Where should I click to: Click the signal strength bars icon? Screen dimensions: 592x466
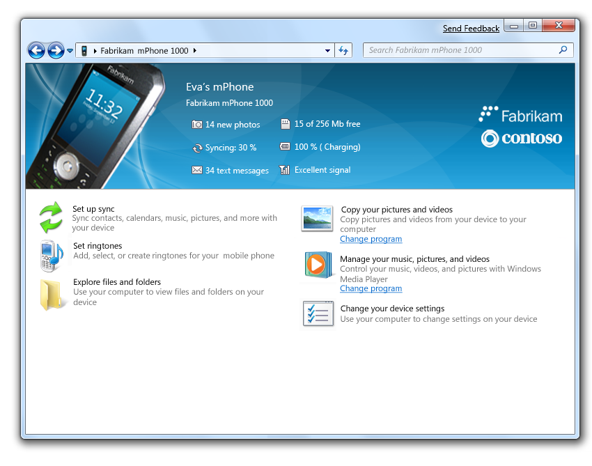[x=284, y=170]
